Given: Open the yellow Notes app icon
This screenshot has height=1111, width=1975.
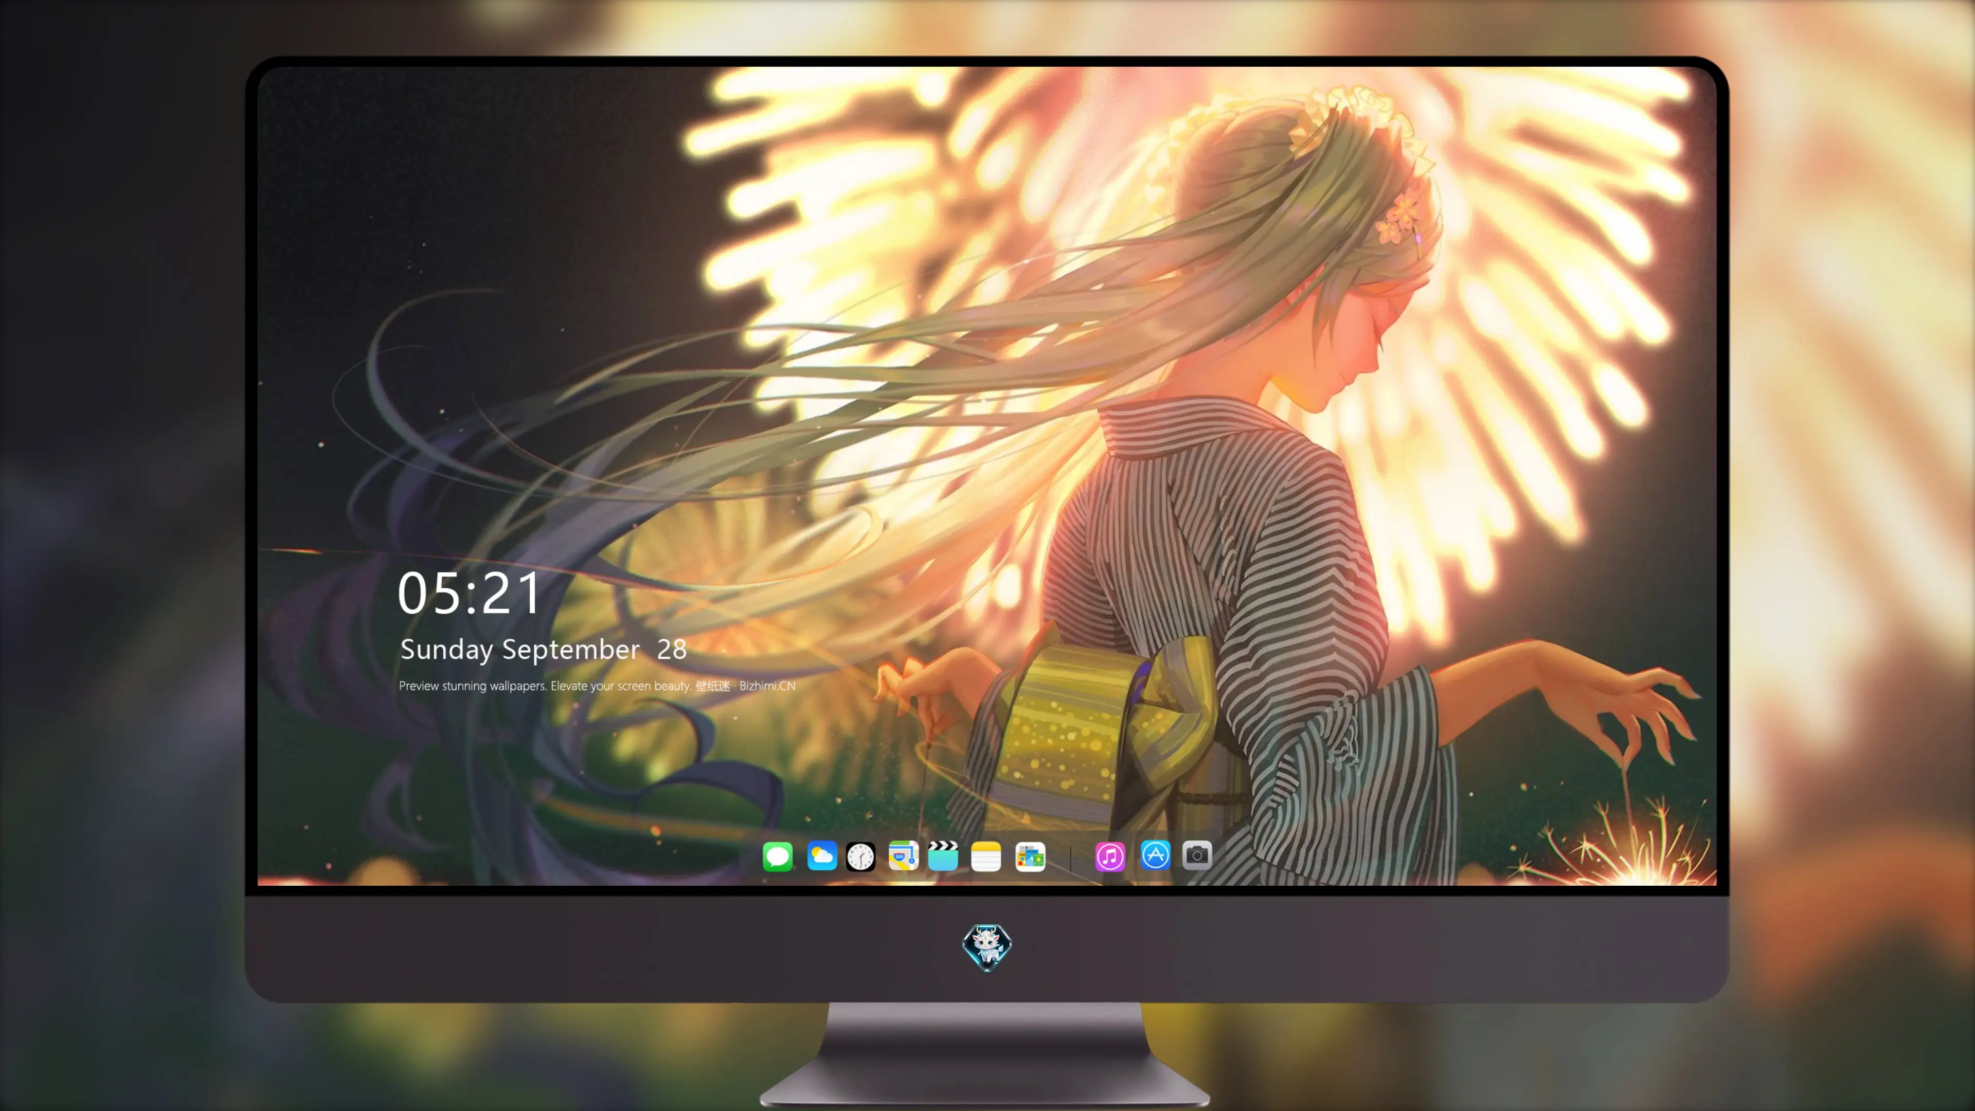Looking at the screenshot, I should coord(986,856).
